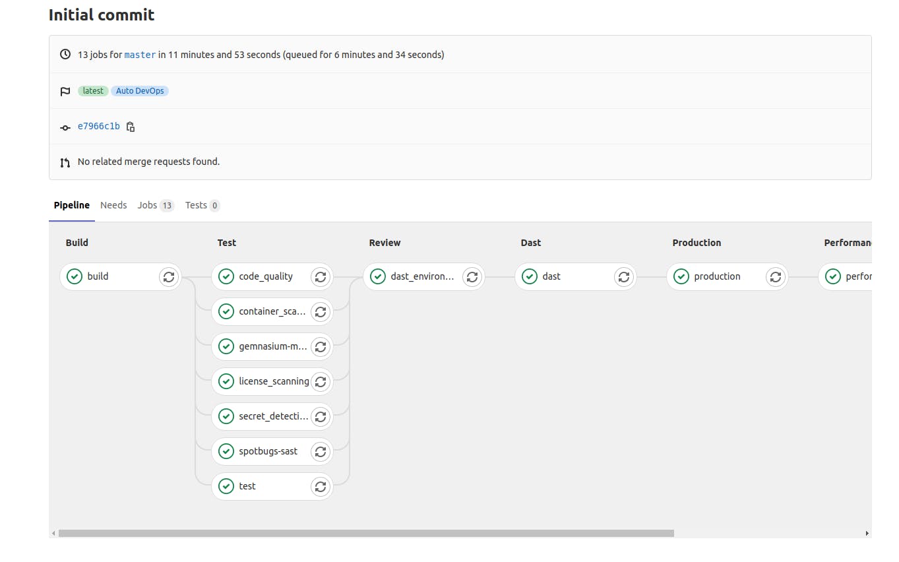Open commit e7966c1b

click(x=99, y=126)
